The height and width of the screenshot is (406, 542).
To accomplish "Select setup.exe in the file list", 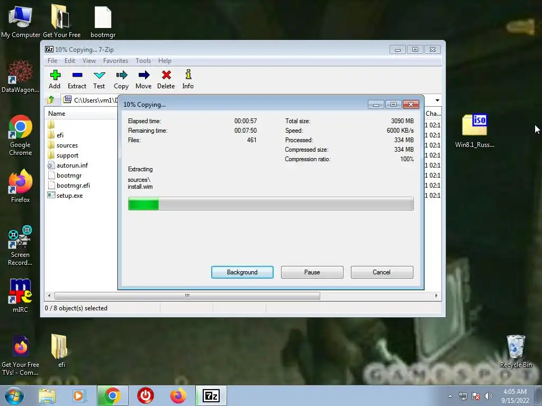I will point(69,196).
